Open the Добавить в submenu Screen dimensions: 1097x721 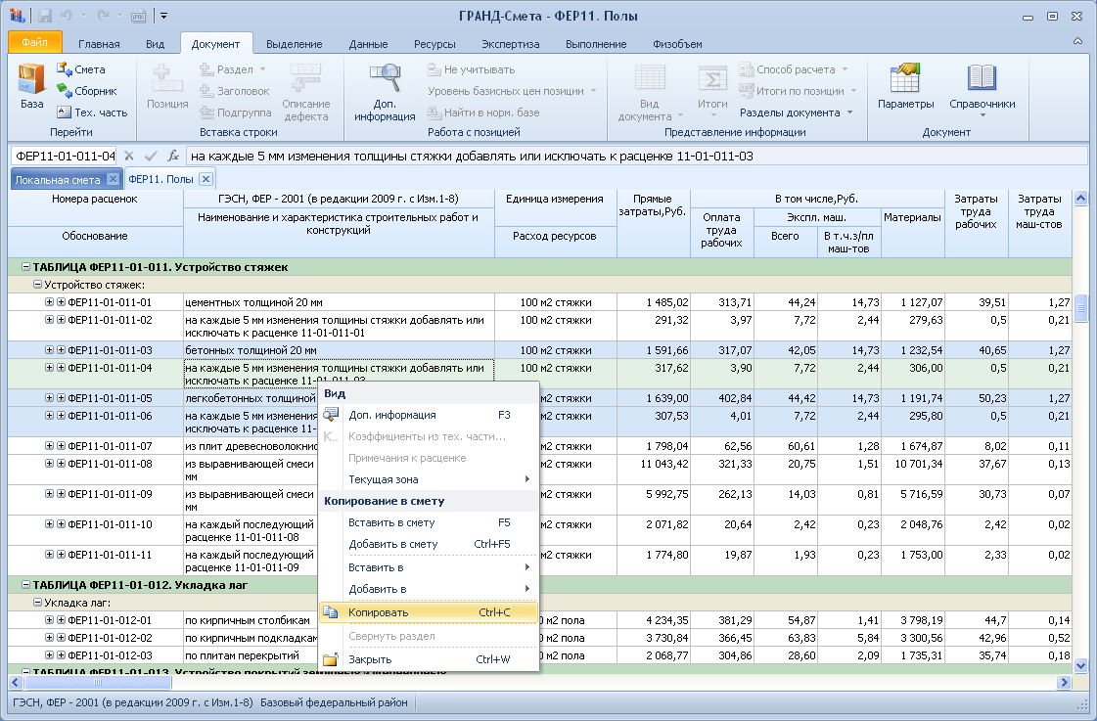(x=429, y=589)
